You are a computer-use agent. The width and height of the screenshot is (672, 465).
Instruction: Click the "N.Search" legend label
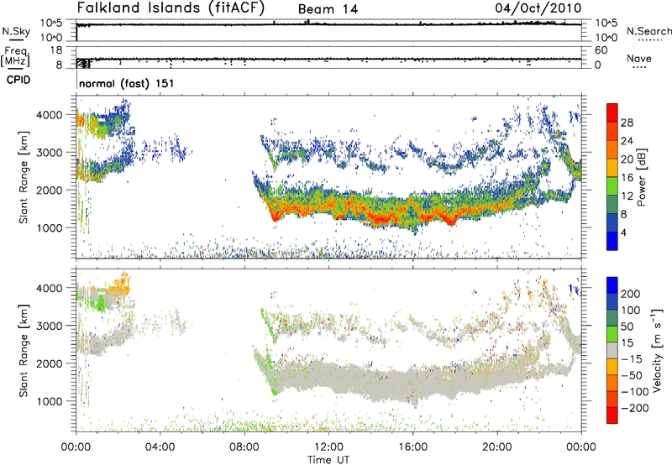649,31
